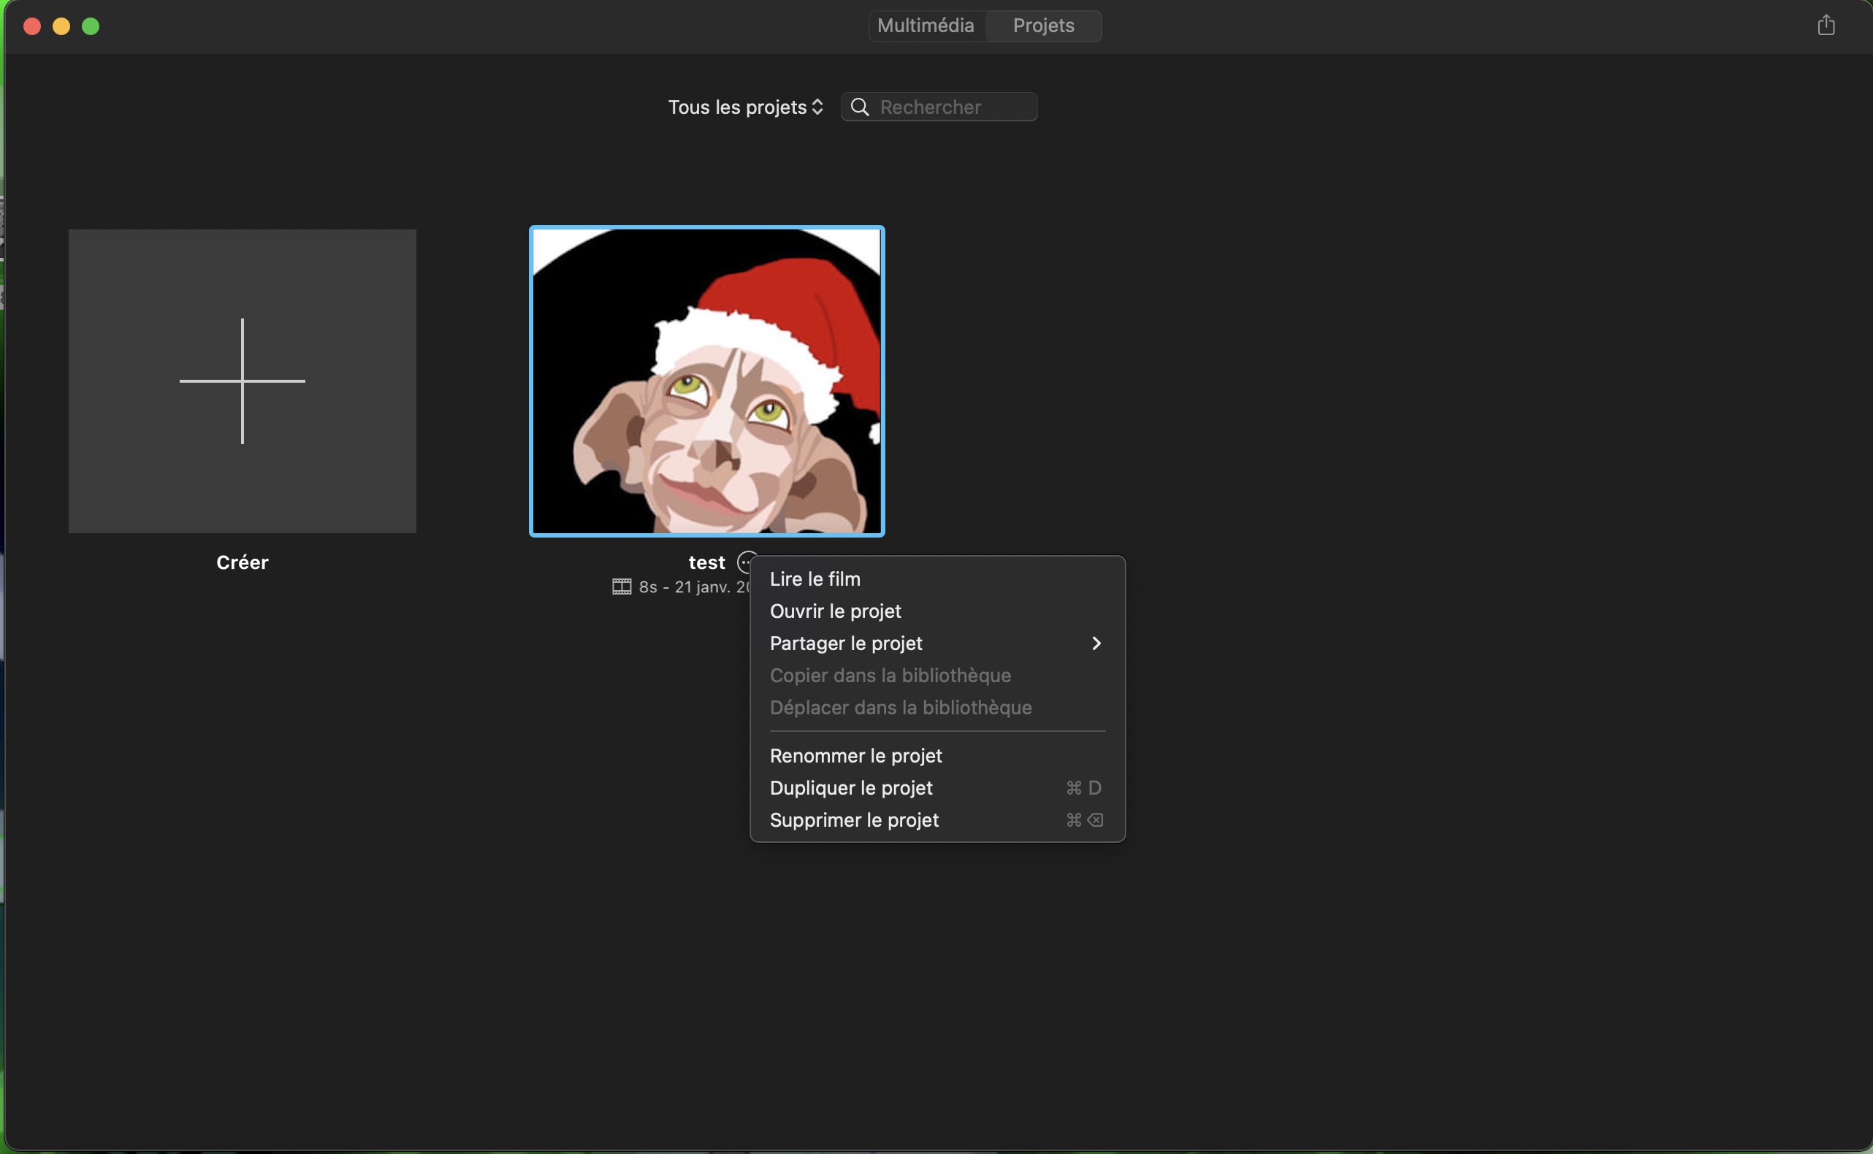The height and width of the screenshot is (1154, 1873).
Task: Choose Renommer le projet
Action: pos(855,756)
